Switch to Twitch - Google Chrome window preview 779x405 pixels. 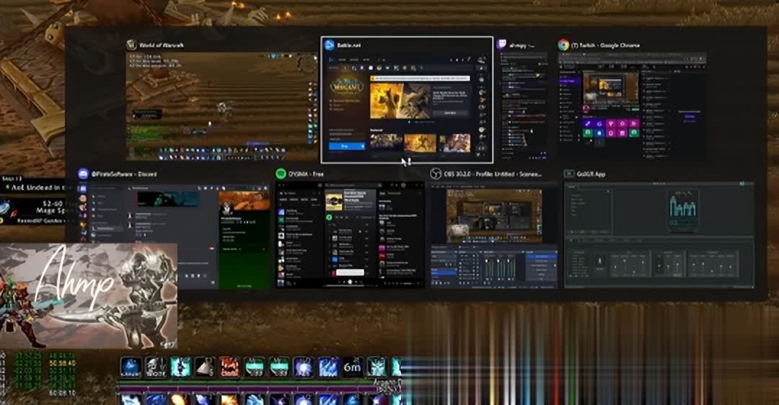click(632, 106)
